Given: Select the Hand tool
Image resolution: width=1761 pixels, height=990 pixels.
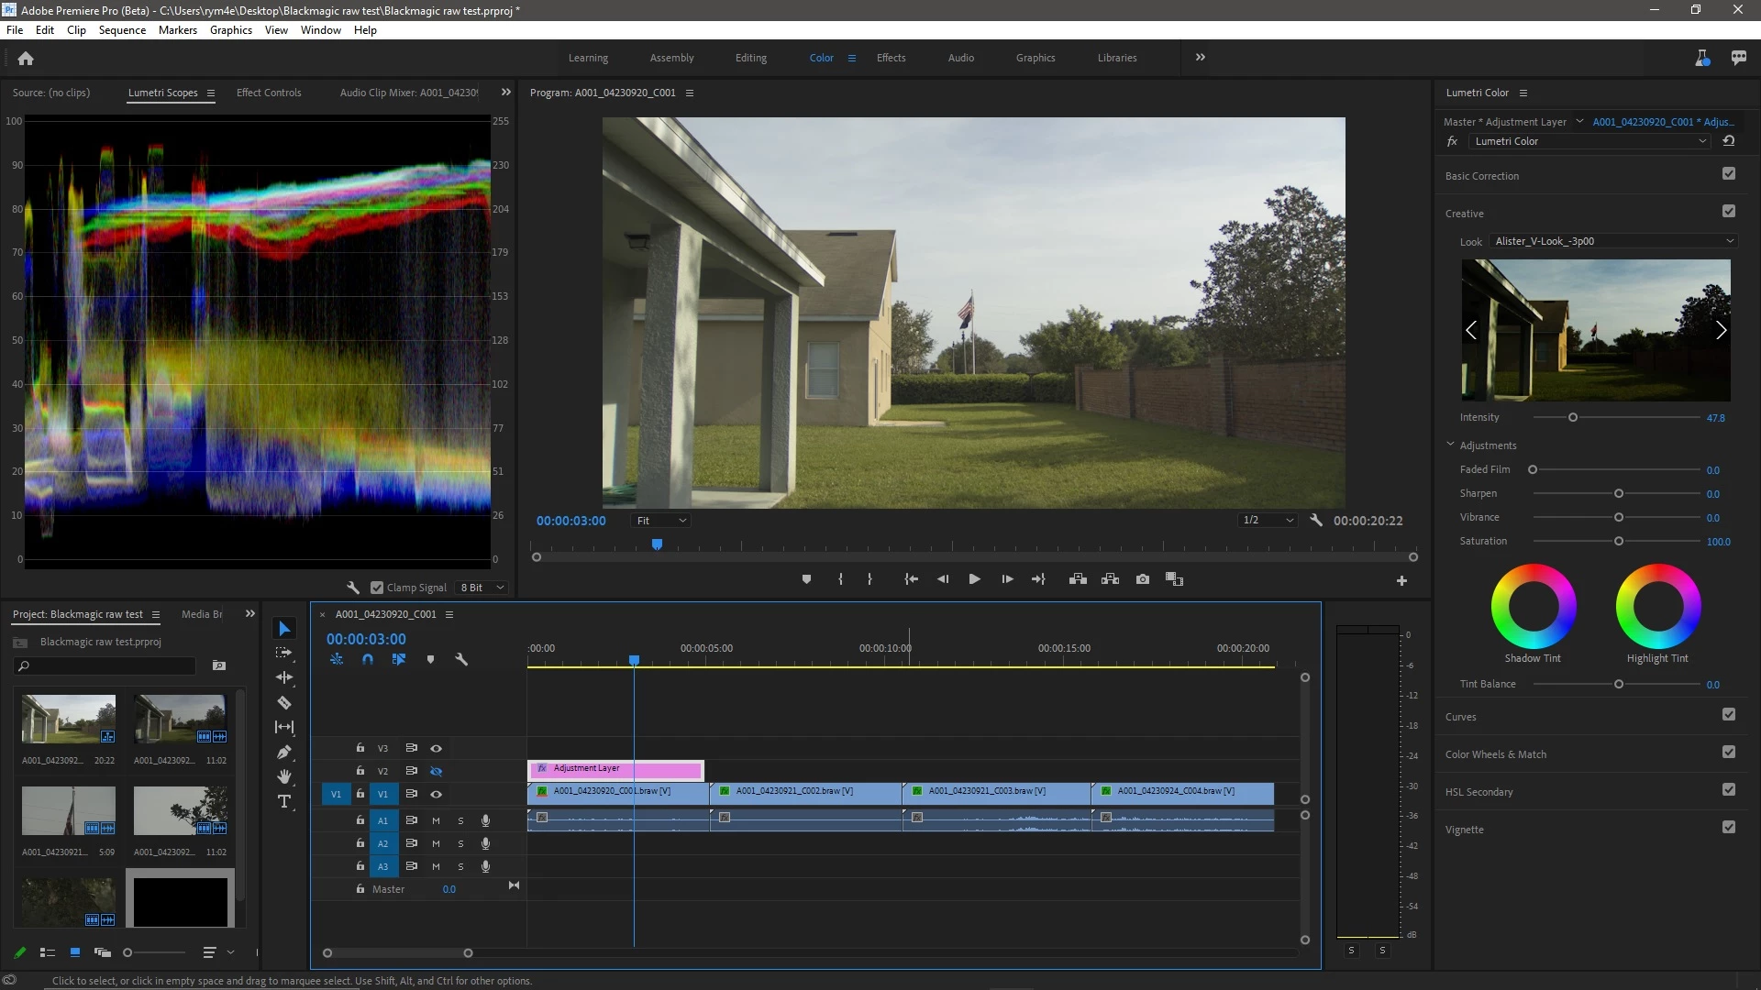Looking at the screenshot, I should tap(284, 777).
